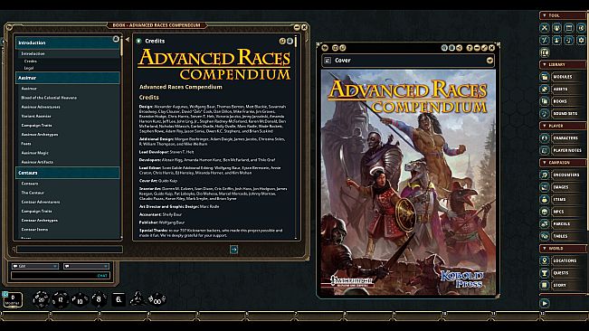Collapse the book contents panel with arrow
589x331 pixels.
128,39
